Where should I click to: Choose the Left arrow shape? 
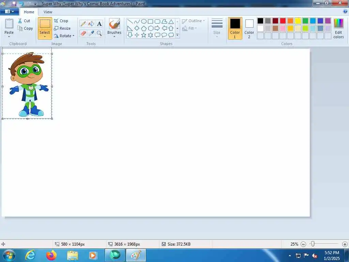click(x=164, y=28)
